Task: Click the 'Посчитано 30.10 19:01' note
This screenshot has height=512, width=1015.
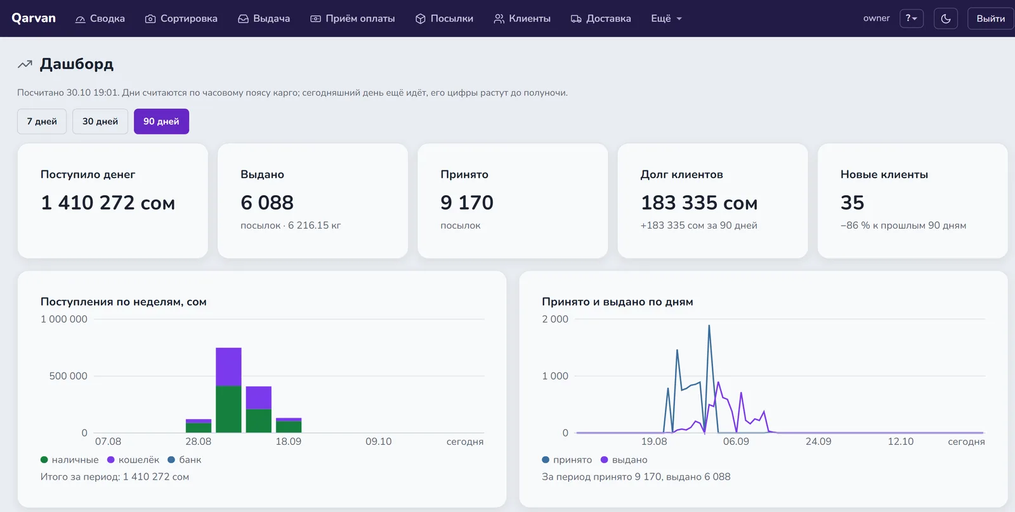Action: [x=292, y=93]
